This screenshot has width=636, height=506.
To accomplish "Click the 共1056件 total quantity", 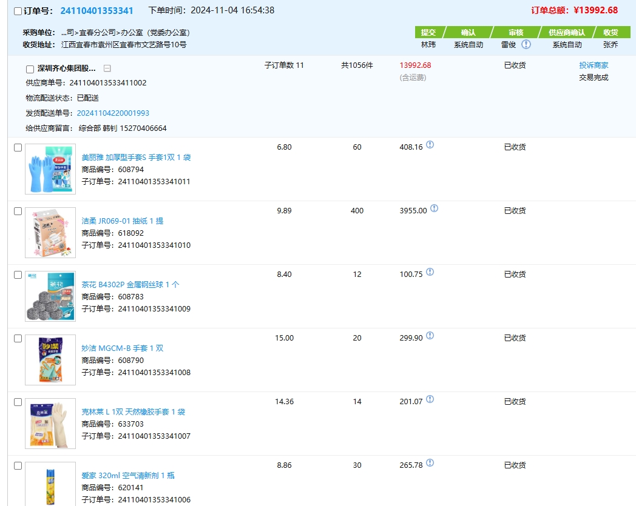I will tap(357, 65).
